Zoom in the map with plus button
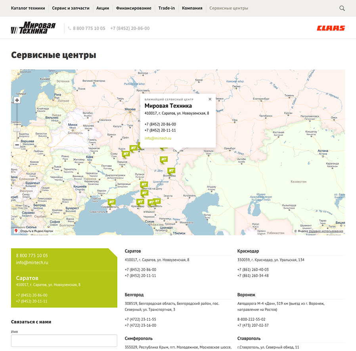 pos(17,100)
